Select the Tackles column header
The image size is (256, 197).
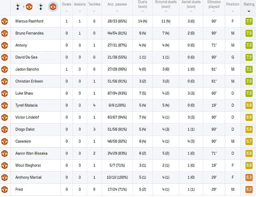pyautogui.click(x=94, y=5)
